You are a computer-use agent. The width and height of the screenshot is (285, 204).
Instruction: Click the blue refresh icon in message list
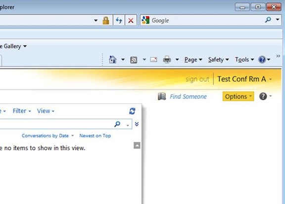click(x=132, y=111)
